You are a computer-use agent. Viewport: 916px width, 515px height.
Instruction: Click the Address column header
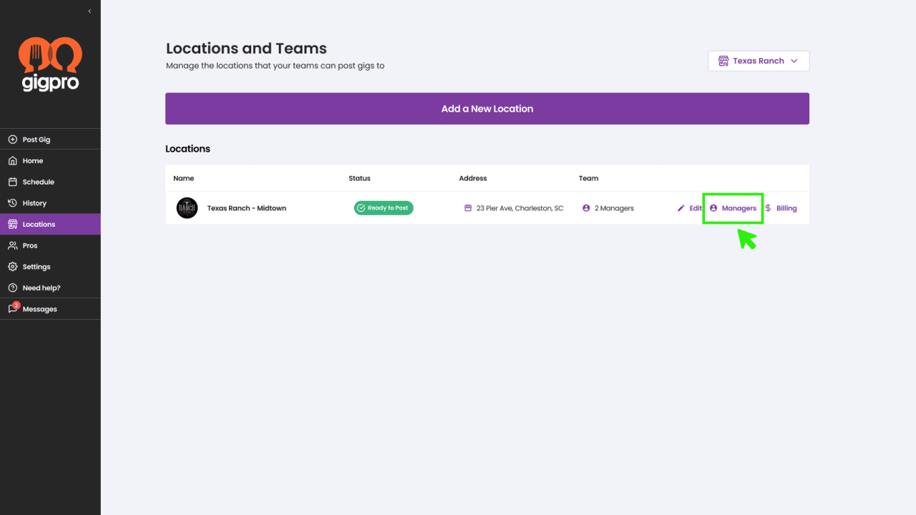pos(473,178)
